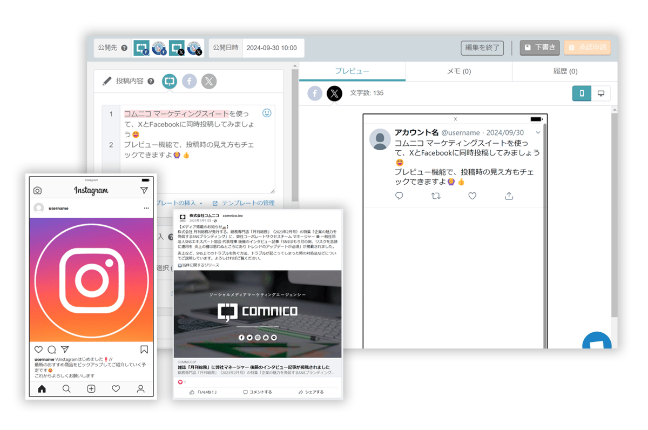
Task: Click the comnico link preview image in the Facebook post
Action: pyautogui.click(x=258, y=314)
